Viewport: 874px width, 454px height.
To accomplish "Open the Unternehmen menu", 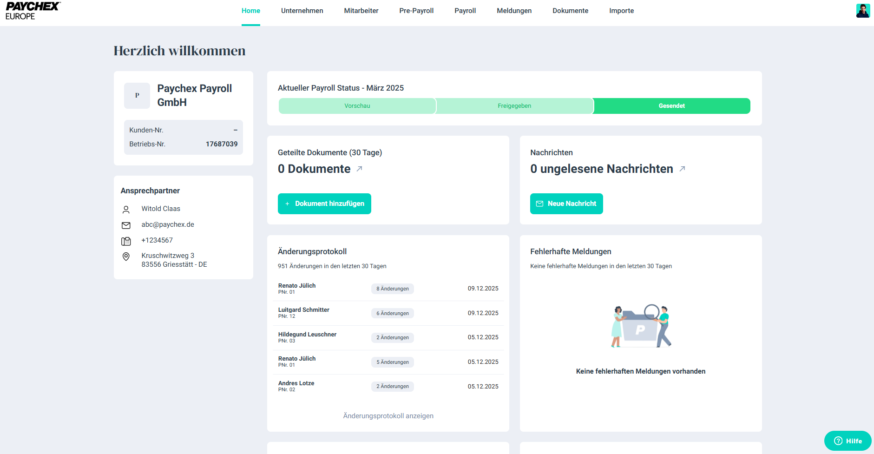I will tap(302, 11).
